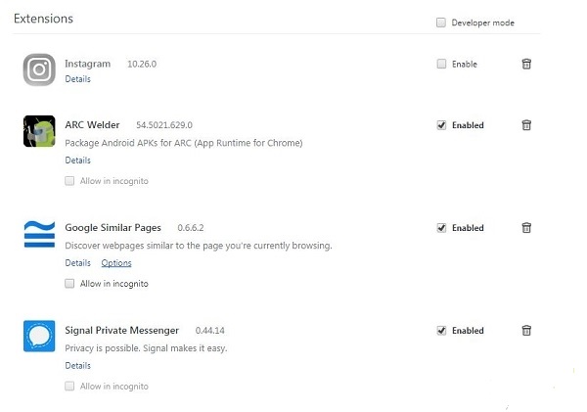587x412 pixels.
Task: Click the Instagram extension name
Action: pos(88,64)
